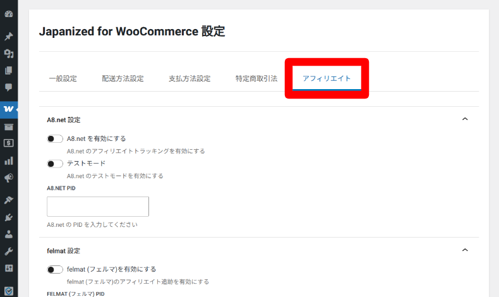The width and height of the screenshot is (499, 297).
Task: Select the アフィリエイト tab
Action: tap(327, 78)
